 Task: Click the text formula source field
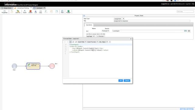click(148, 31)
